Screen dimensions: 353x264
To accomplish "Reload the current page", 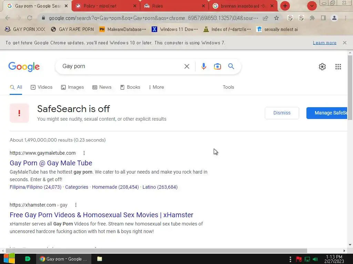I will click(x=30, y=18).
